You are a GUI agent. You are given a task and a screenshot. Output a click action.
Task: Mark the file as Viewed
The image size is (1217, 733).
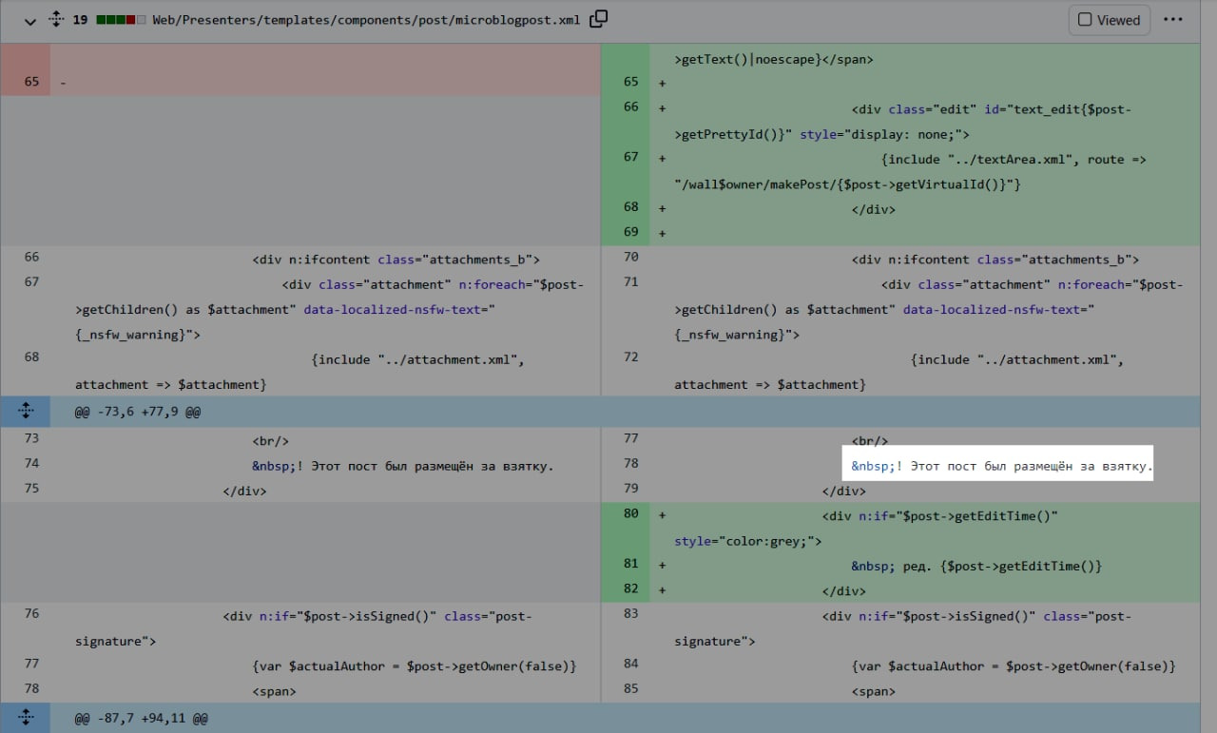pos(1109,20)
